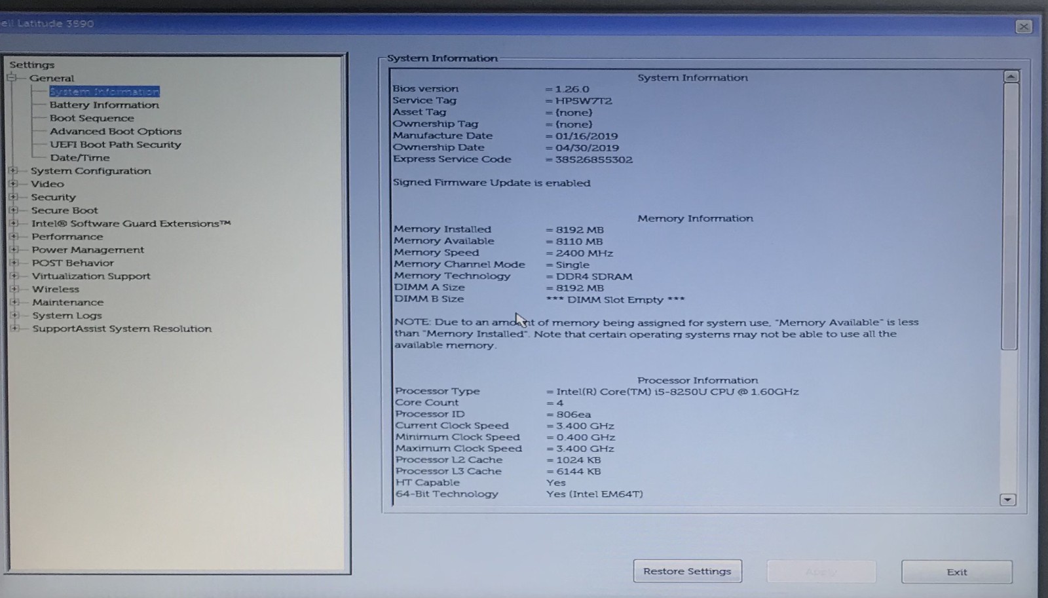Expand the Performance node

coord(14,236)
